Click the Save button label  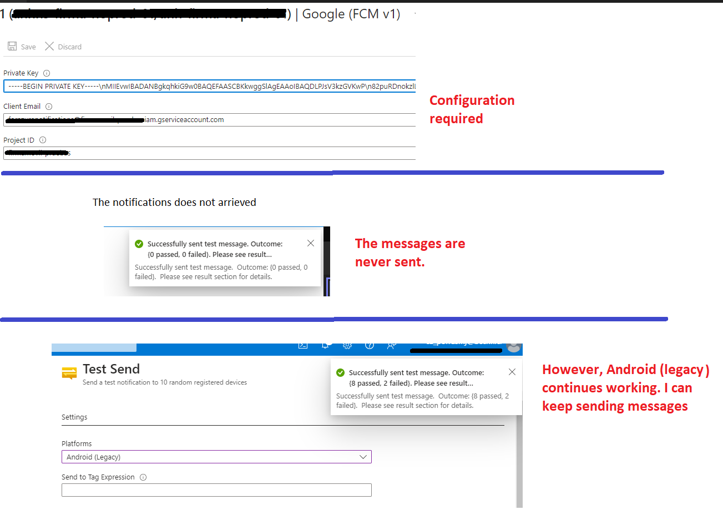click(28, 47)
